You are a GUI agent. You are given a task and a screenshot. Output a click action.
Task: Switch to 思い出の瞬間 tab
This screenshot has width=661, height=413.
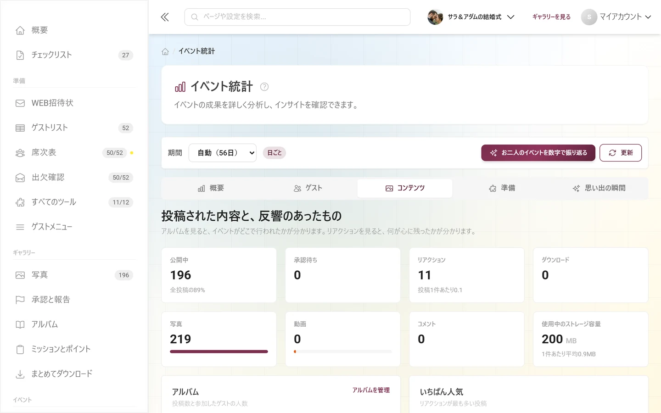(x=599, y=188)
